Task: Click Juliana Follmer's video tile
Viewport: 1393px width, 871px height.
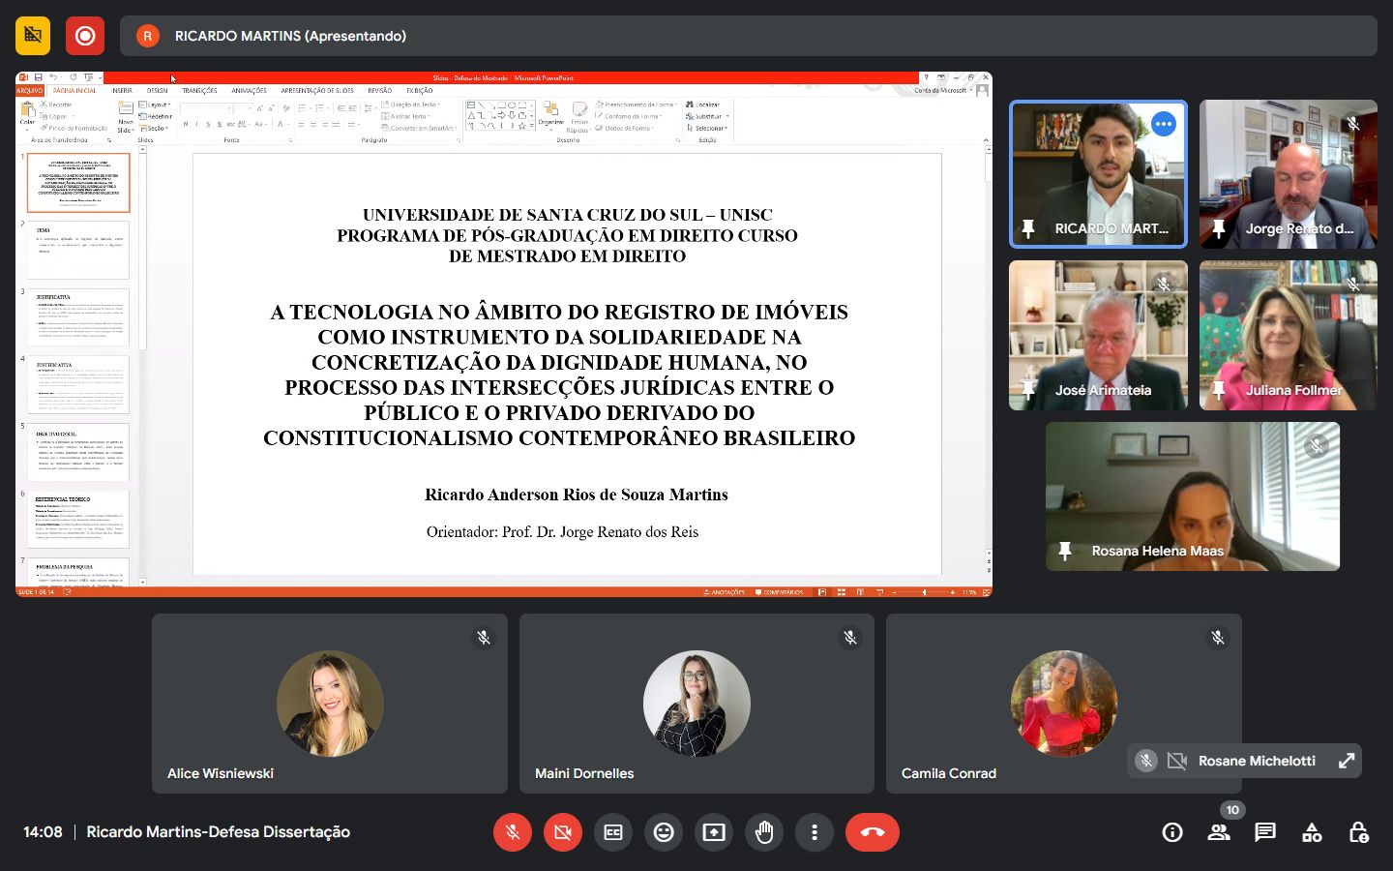Action: [1288, 335]
